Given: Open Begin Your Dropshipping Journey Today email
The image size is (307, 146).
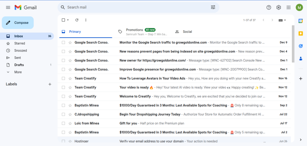Looking at the screenshot, I should pos(174,114).
